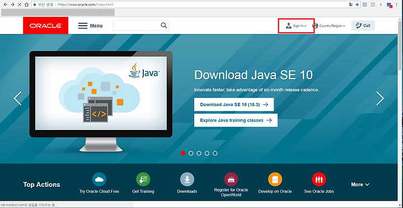Image resolution: width=403 pixels, height=208 pixels.
Task: Click Download Java SE 10 (18.3) button
Action: pyautogui.click(x=234, y=104)
